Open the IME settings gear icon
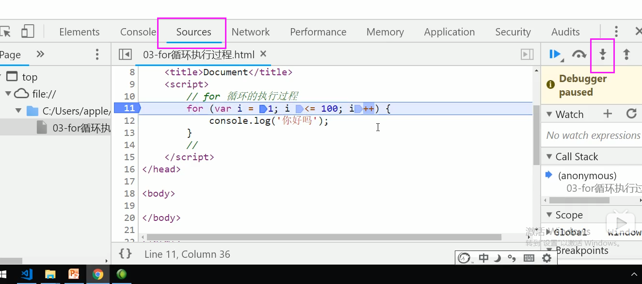The width and height of the screenshot is (642, 284). 546,258
